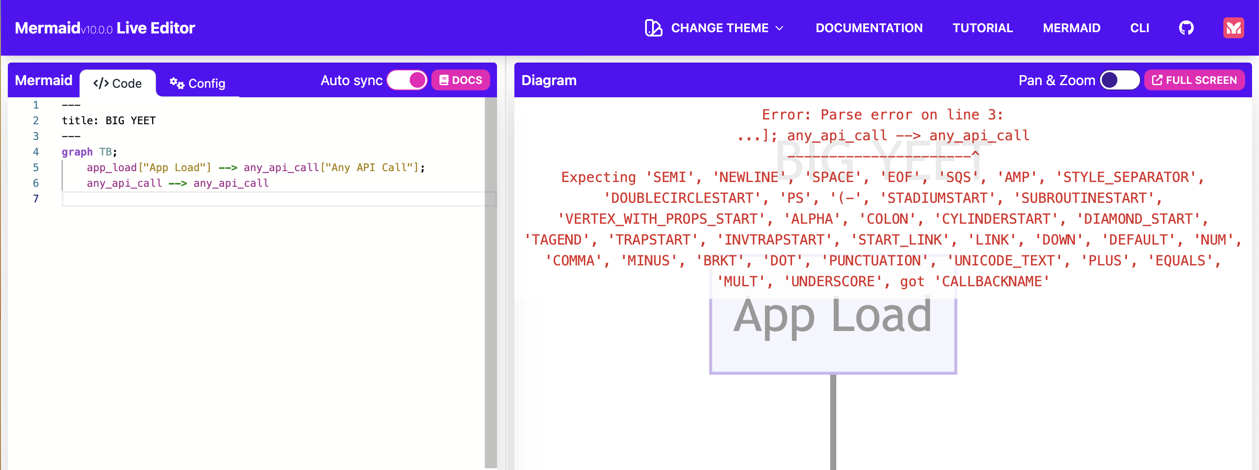Open the DOCUMENTATION link
The height and width of the screenshot is (470, 1259).
868,28
